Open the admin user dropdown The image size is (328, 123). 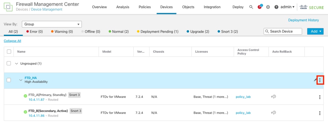(x=287, y=7)
